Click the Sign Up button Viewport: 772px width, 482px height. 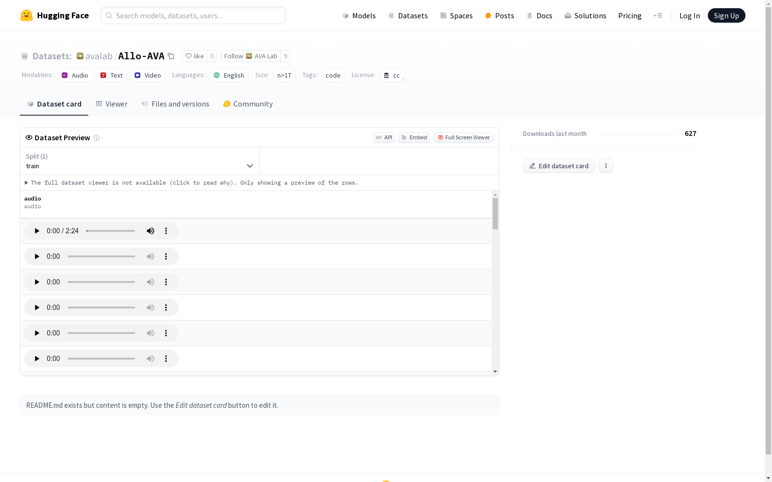pos(726,15)
